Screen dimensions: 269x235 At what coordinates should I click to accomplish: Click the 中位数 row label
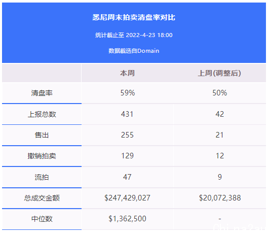[42, 219]
